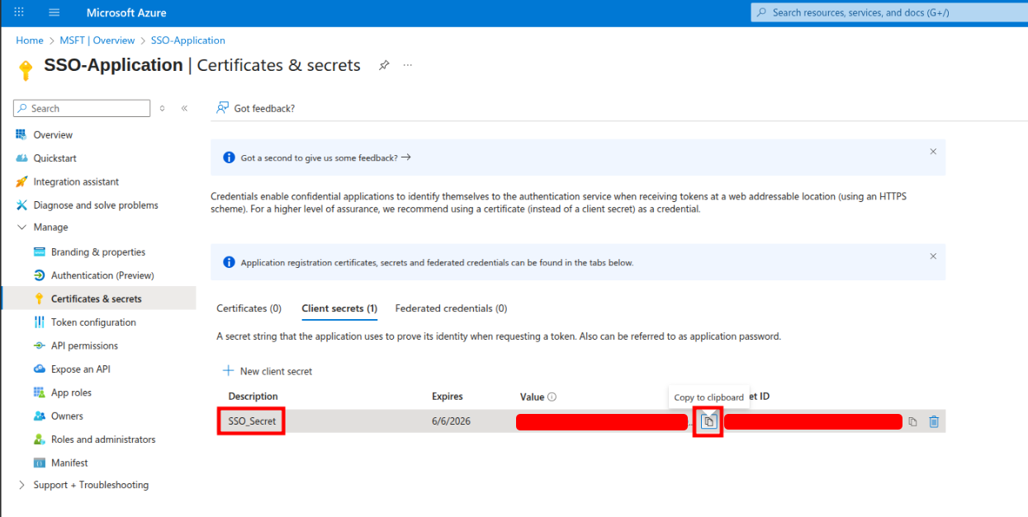
Task: Focus the global search resources box
Action: tap(889, 12)
